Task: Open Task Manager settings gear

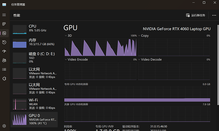Action: pos(4,126)
